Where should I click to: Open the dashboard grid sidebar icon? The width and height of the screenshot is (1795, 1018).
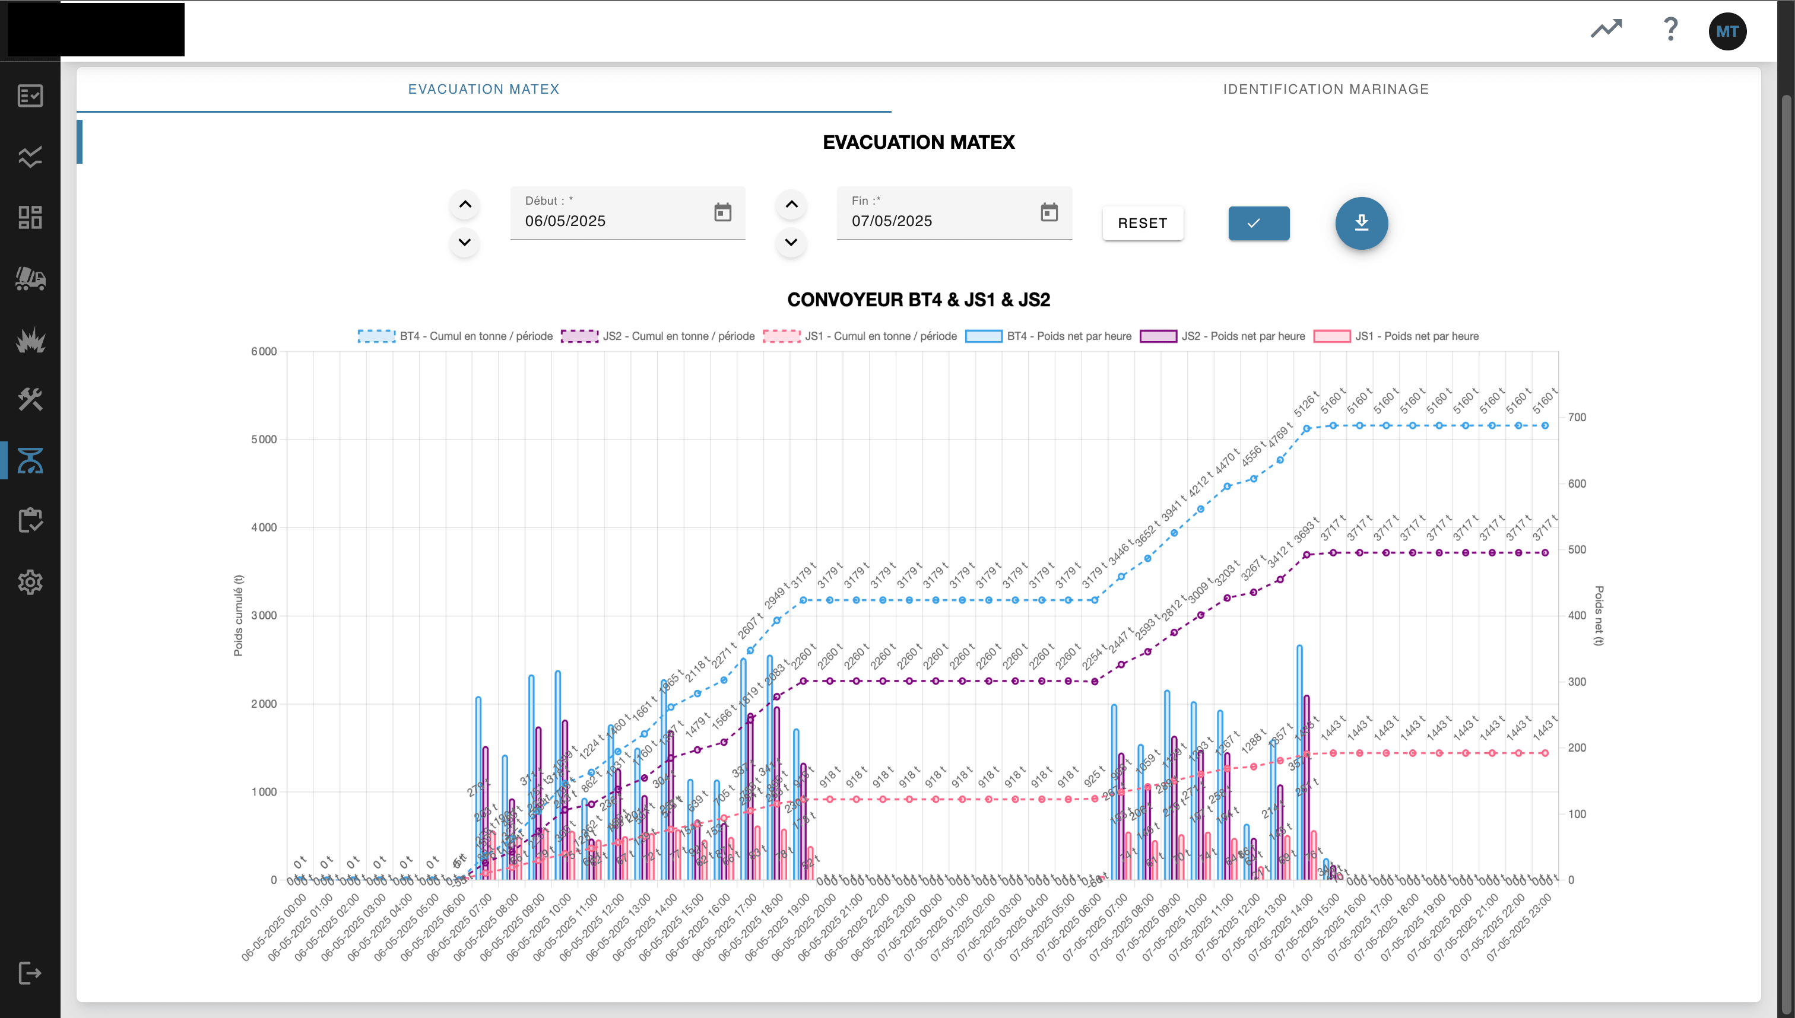point(30,218)
